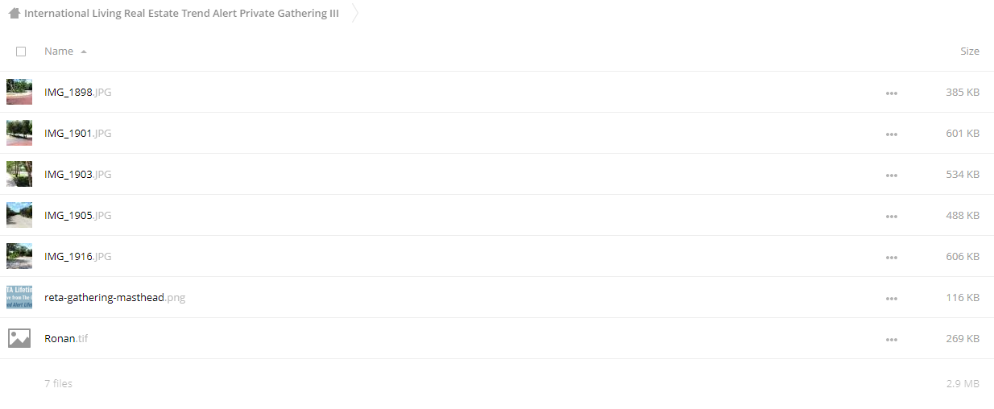Sort files by Name column header
The width and height of the screenshot is (994, 409).
59,51
